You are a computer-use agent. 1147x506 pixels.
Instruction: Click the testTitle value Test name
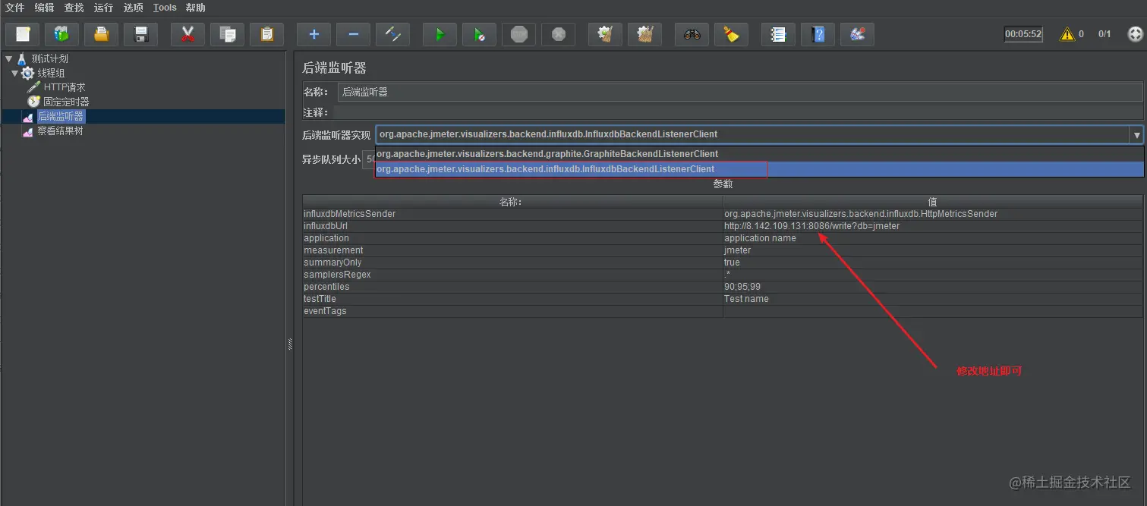pos(932,299)
